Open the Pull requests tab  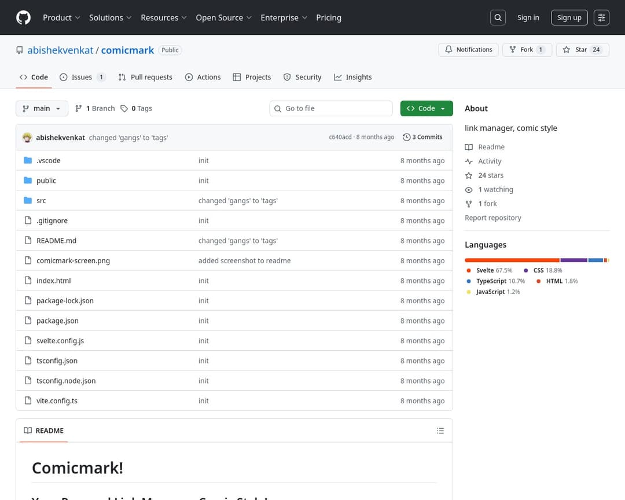click(x=145, y=77)
